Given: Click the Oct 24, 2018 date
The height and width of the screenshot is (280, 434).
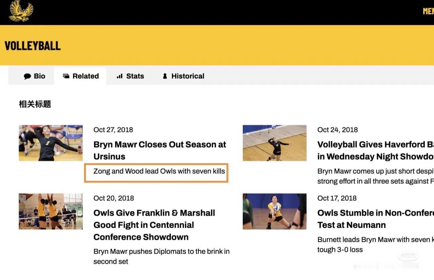Looking at the screenshot, I should pos(338,130).
